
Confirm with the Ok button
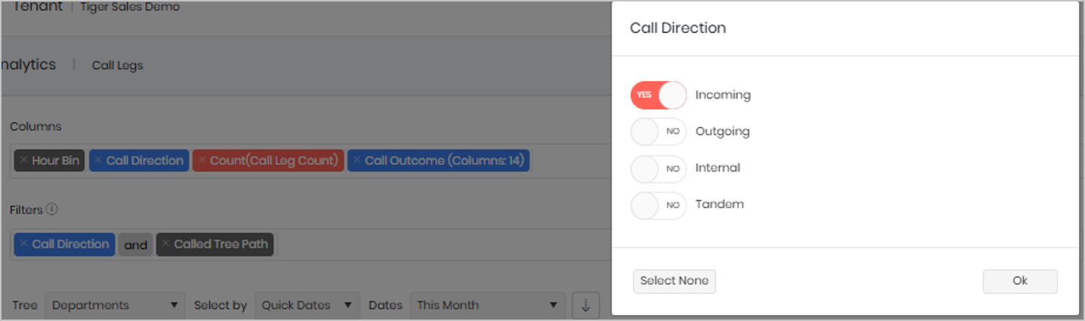pos(1020,281)
